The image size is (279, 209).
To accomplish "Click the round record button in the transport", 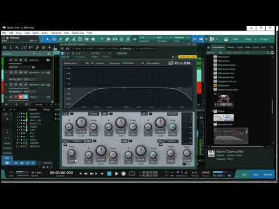I will [123, 174].
